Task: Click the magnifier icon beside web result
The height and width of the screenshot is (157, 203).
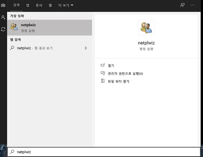Action: click(12, 48)
